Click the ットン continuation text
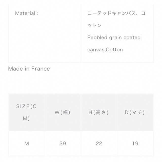The width and height of the screenshot is (162, 162). tap(94, 25)
